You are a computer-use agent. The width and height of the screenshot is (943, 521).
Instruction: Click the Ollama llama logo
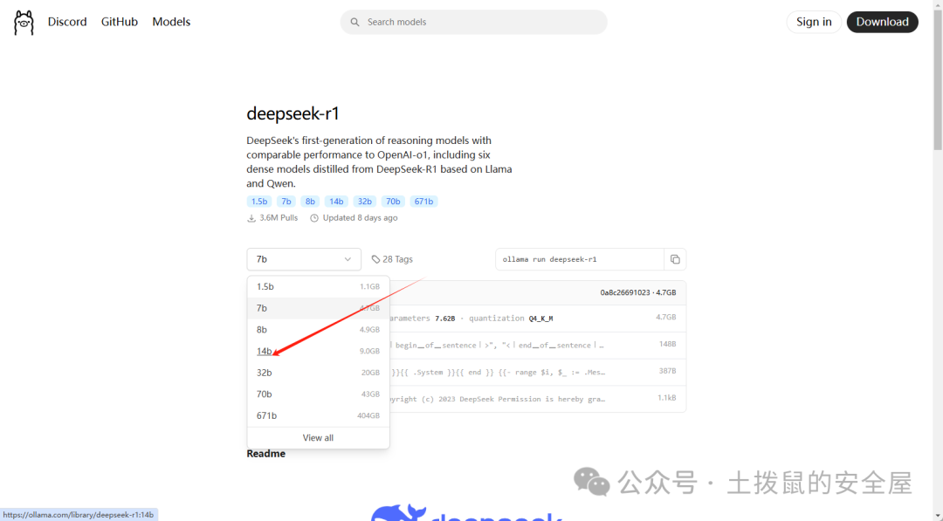coord(24,22)
